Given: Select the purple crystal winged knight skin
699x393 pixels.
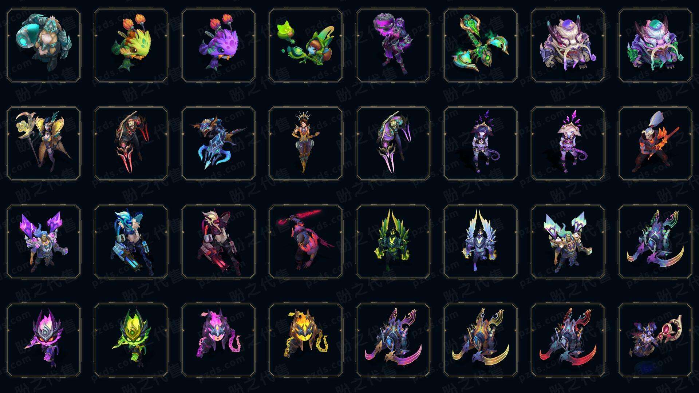Looking at the screenshot, I should [44, 242].
